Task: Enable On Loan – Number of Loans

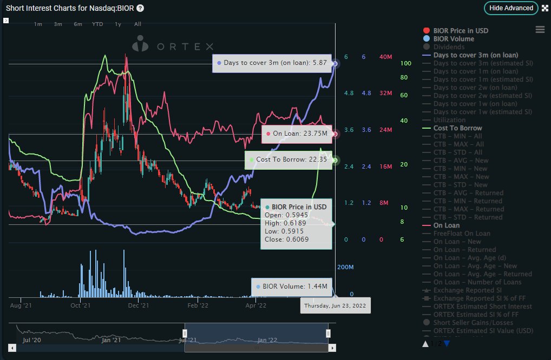Action: click(x=472, y=282)
